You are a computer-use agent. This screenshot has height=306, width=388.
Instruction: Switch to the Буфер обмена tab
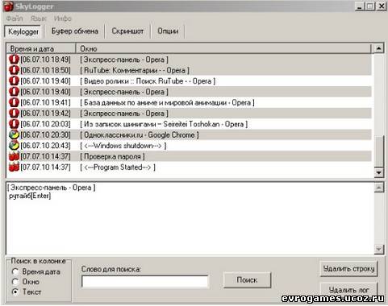74,31
